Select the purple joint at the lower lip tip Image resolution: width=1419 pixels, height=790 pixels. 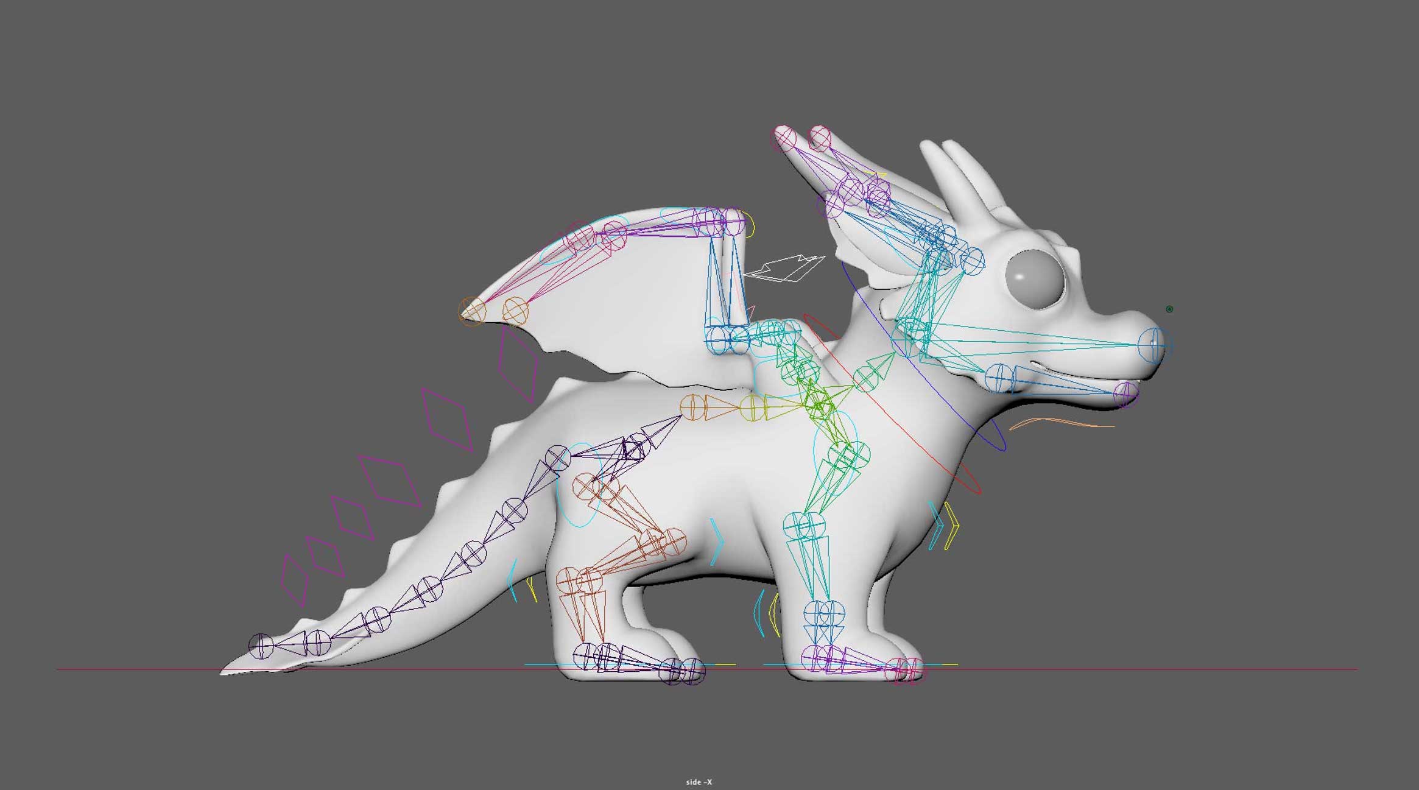point(1125,393)
